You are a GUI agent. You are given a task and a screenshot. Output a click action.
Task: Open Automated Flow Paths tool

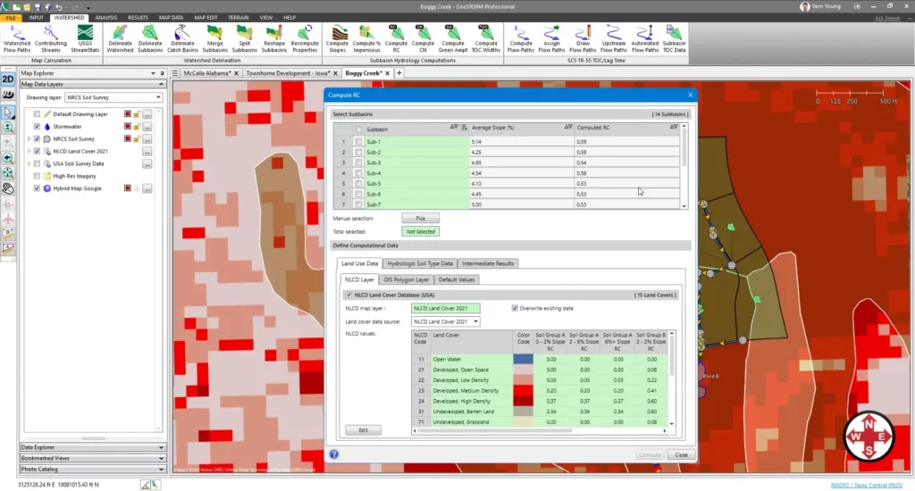pos(645,39)
